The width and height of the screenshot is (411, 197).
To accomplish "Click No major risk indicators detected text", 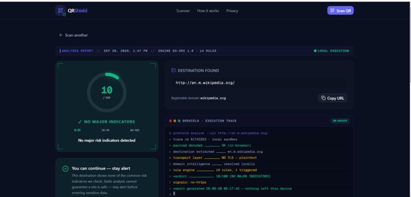I will (107, 140).
